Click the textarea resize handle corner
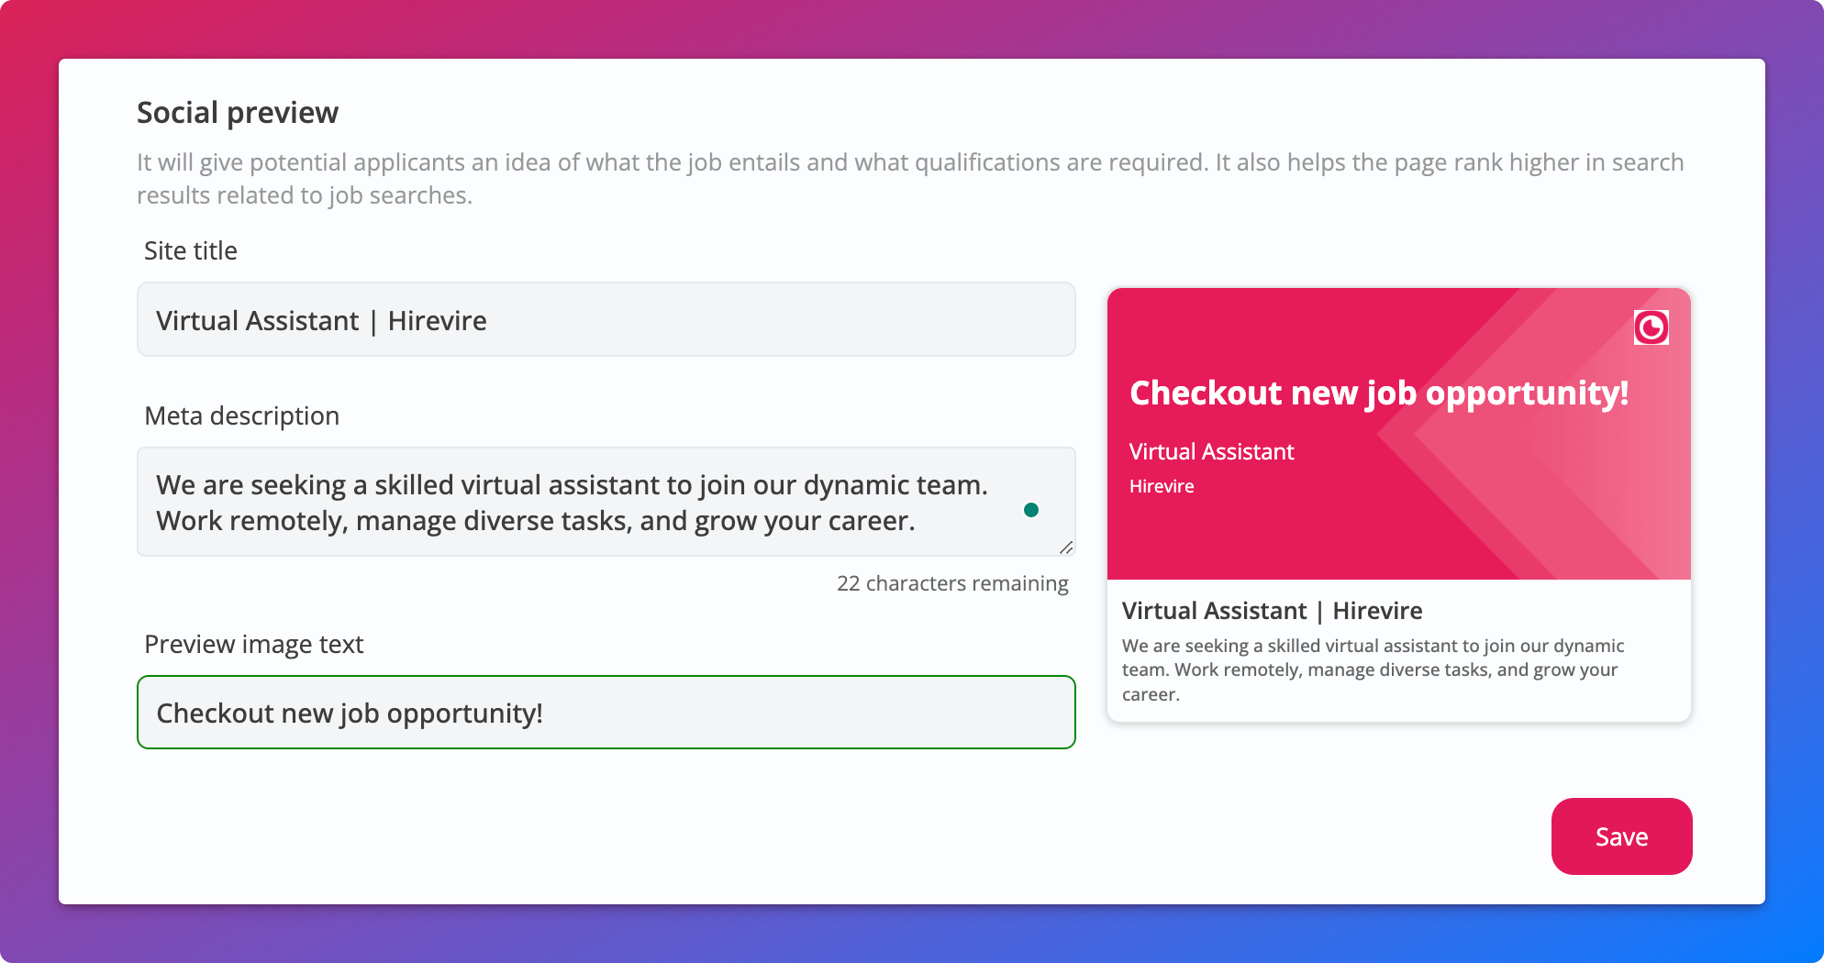This screenshot has width=1824, height=963. coord(1065,548)
